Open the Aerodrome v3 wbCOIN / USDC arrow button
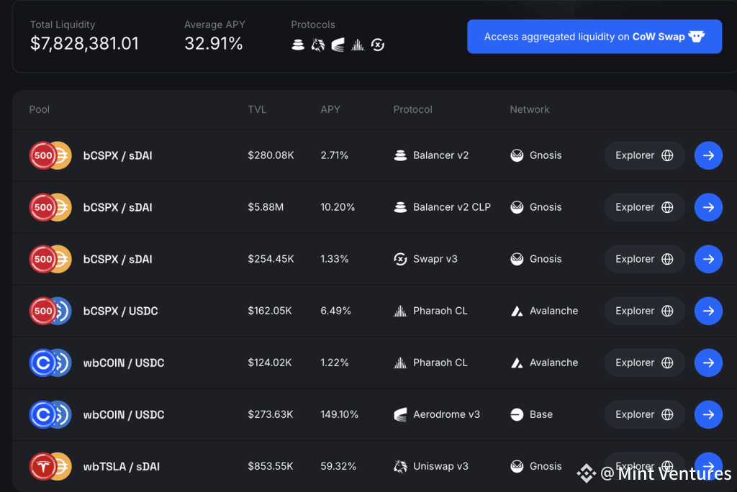The image size is (737, 492). tap(708, 414)
